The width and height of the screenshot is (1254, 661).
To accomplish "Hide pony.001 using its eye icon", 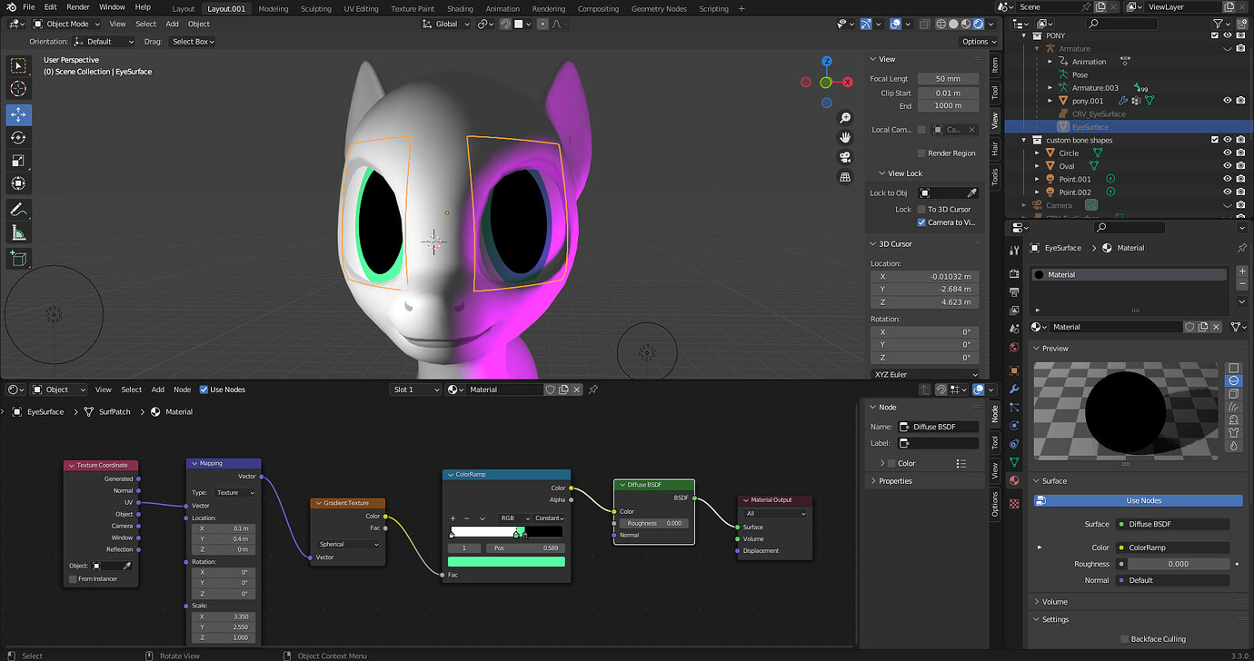I will click(x=1227, y=101).
